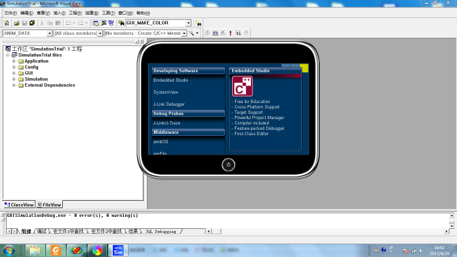This screenshot has height=257, width=457.
Task: Click the Stop Build icon
Action: pyautogui.click(x=223, y=33)
